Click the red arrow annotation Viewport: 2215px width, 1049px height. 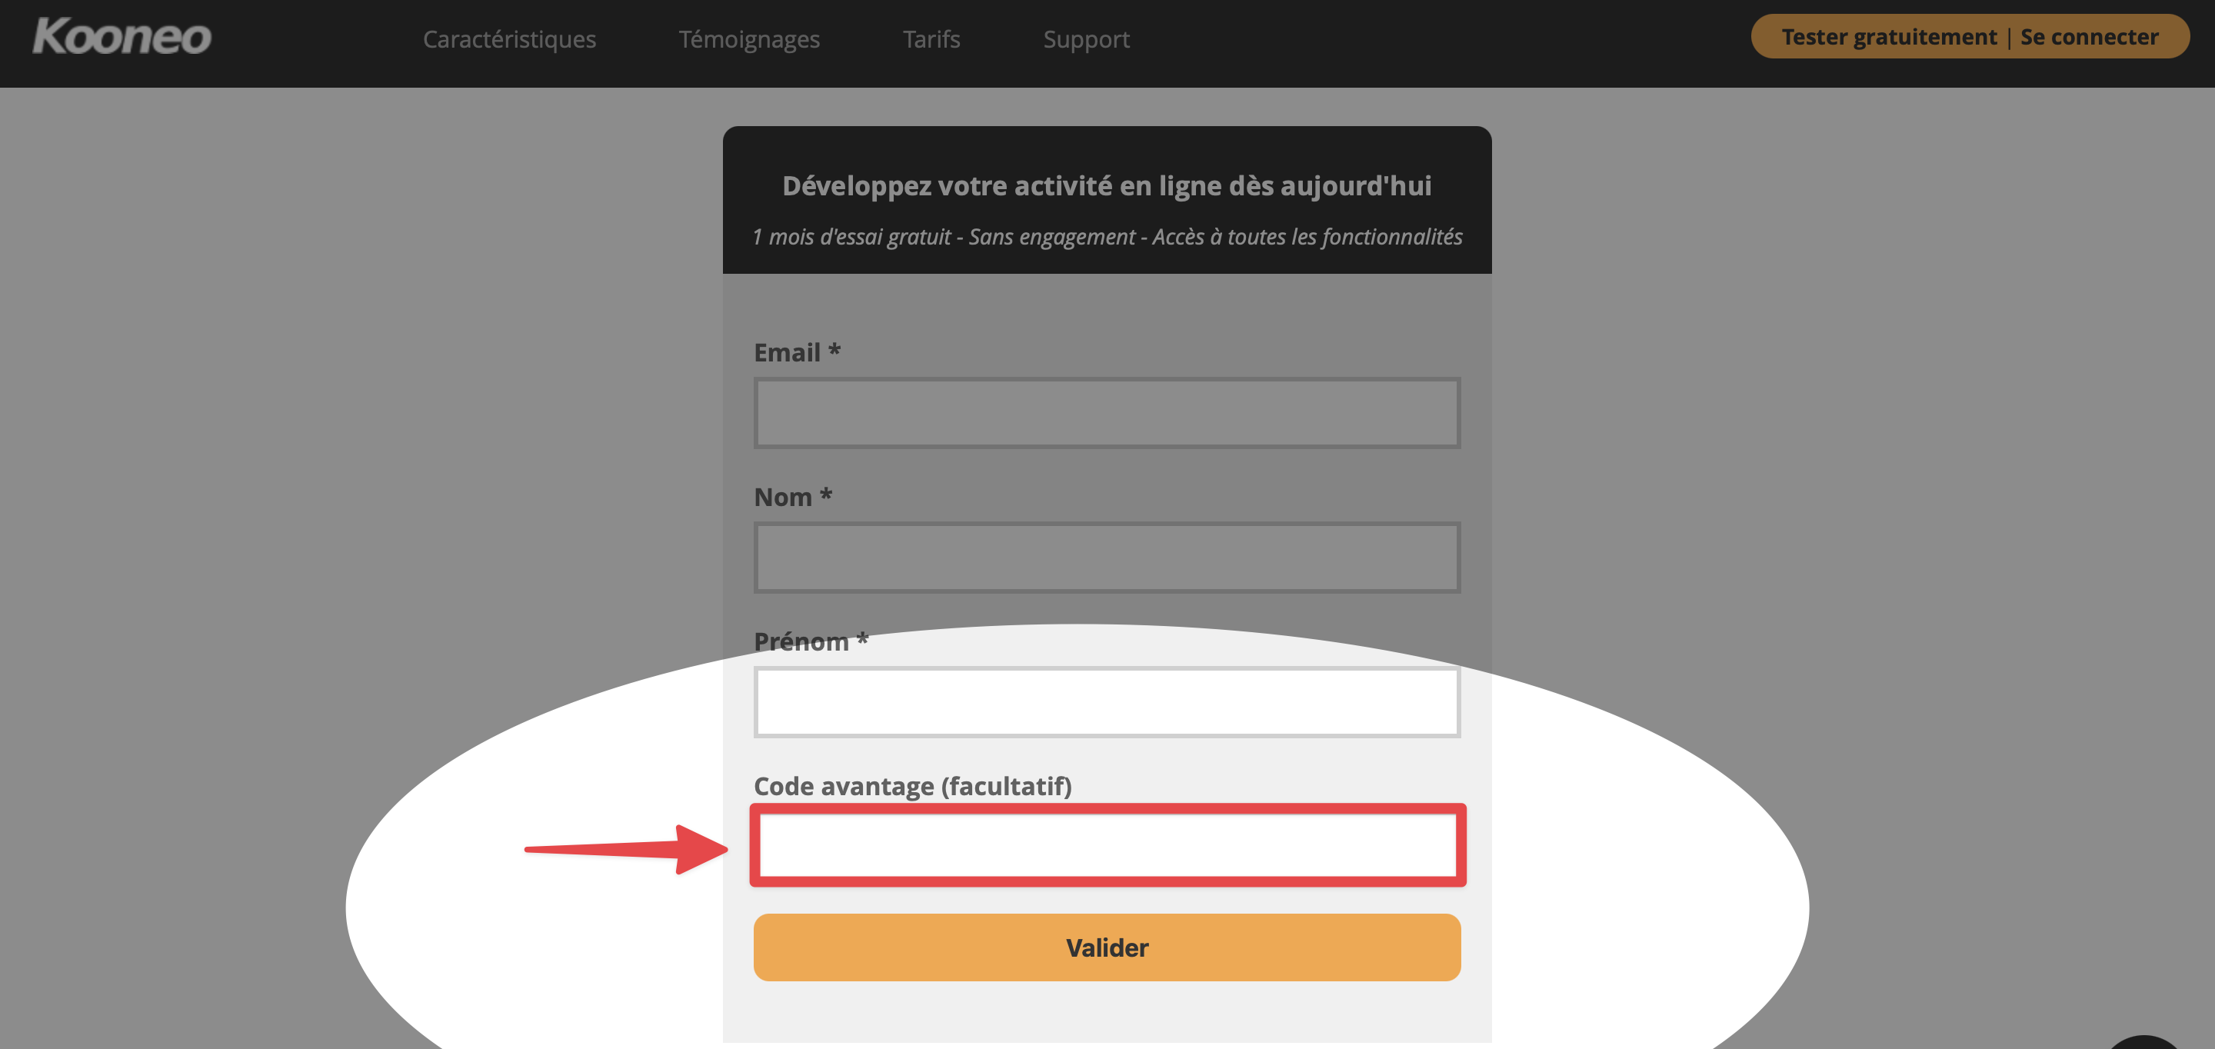click(x=626, y=850)
